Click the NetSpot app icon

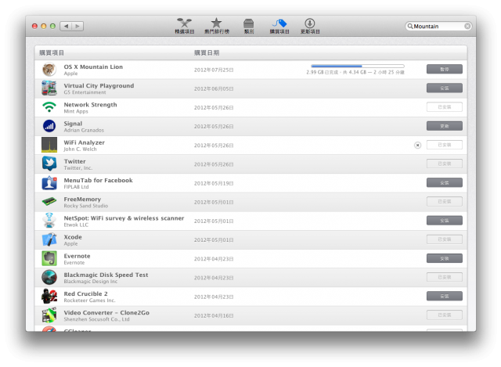coord(49,221)
